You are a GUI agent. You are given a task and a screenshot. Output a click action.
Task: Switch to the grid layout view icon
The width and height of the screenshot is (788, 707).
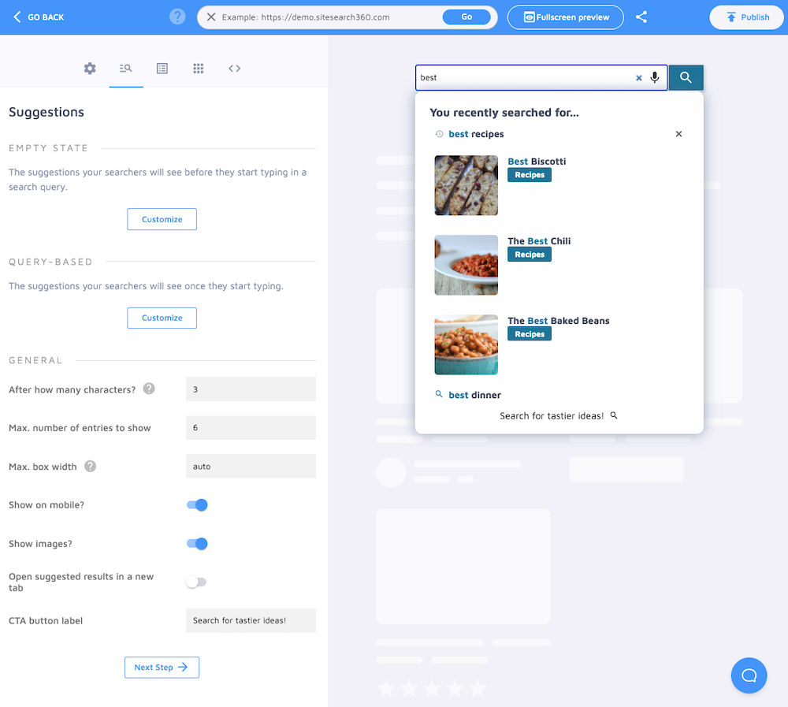[198, 69]
